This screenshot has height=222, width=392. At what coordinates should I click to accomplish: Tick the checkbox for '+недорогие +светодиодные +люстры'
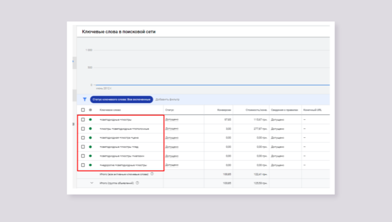click(83, 165)
